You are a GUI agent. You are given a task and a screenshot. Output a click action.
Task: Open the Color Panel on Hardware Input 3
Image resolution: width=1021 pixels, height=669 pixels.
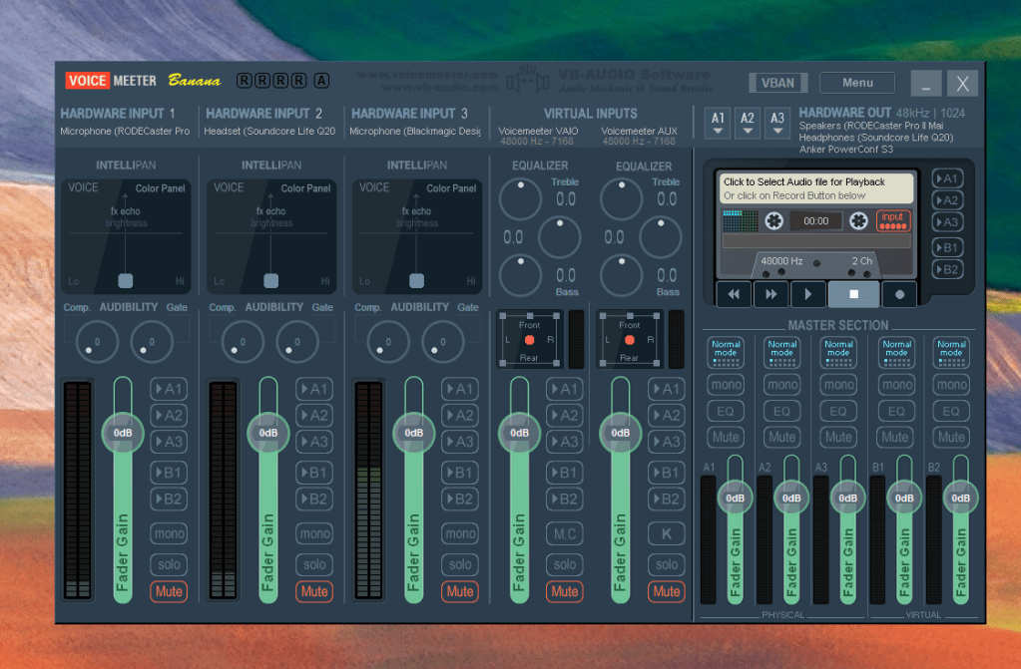coord(451,188)
